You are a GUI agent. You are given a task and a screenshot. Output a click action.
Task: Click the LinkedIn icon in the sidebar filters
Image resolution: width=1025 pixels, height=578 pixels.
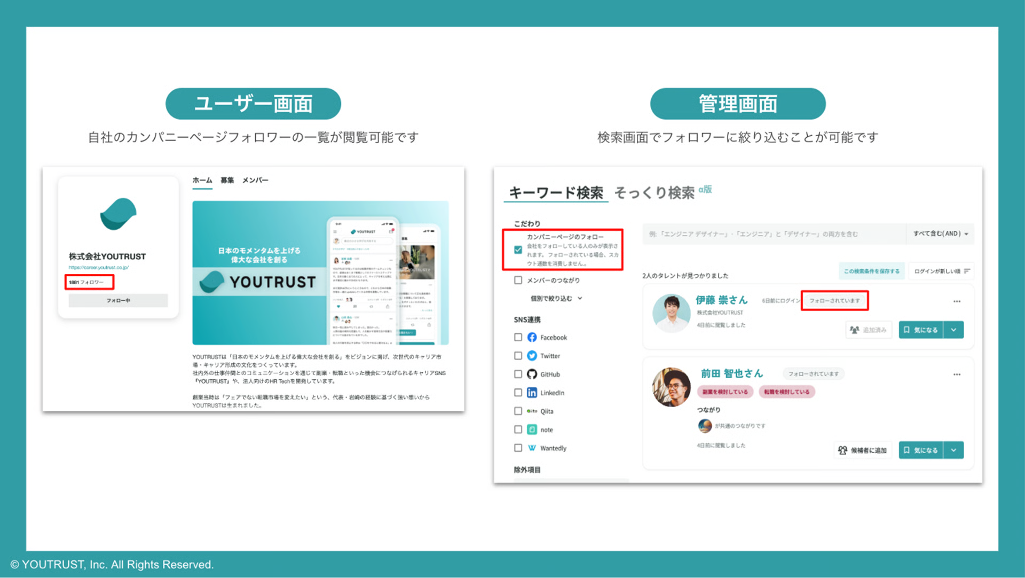(532, 393)
